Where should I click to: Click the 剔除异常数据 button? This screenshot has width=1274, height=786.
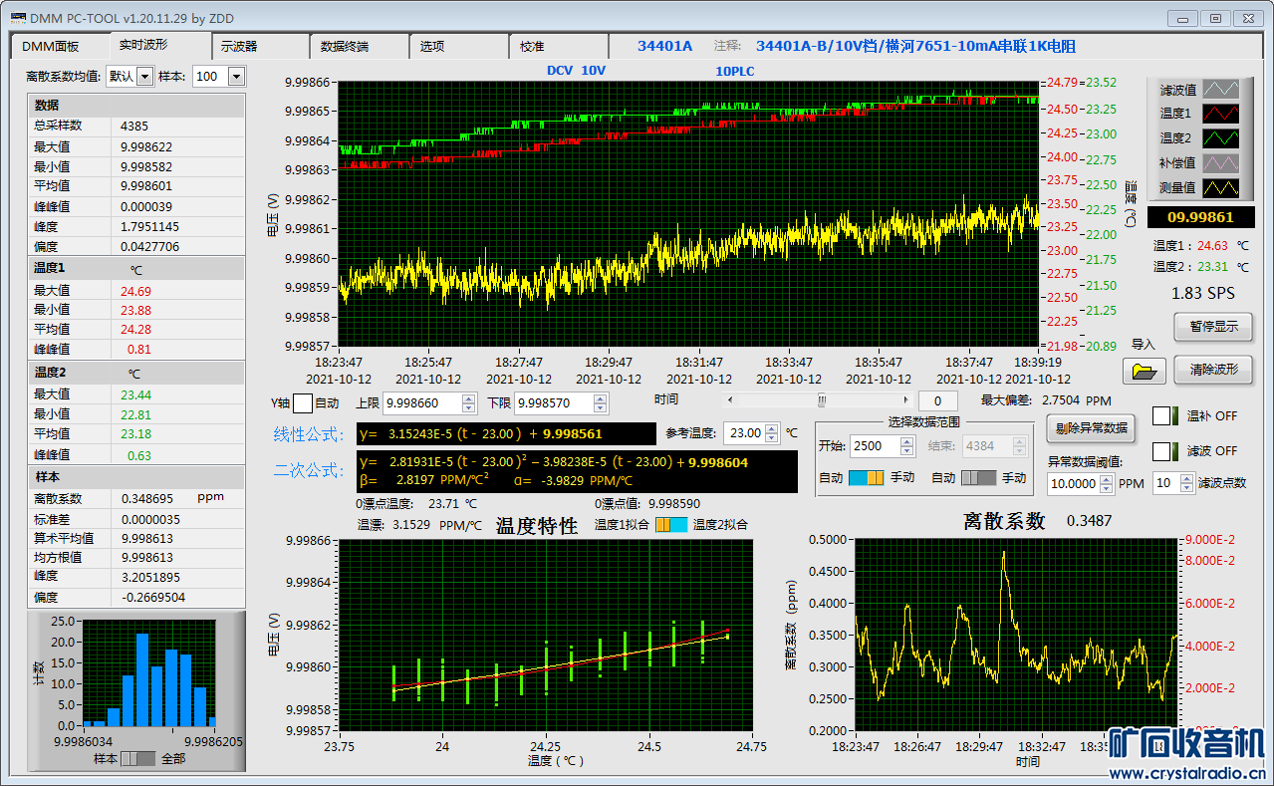tap(1092, 428)
